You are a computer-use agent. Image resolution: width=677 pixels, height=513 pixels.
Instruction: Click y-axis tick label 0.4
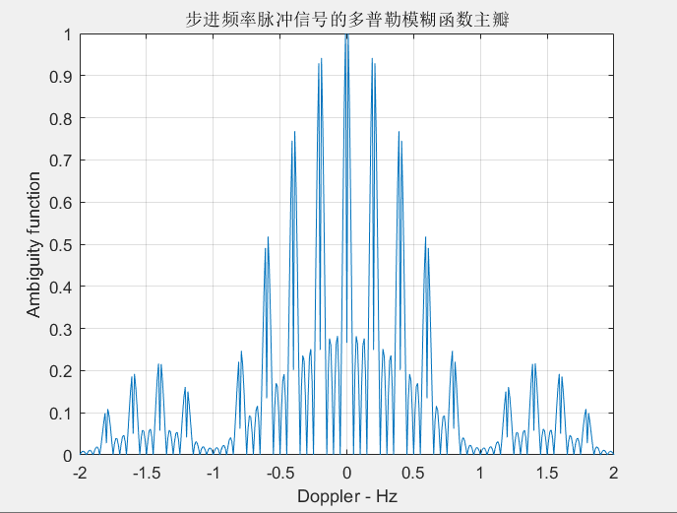(x=61, y=287)
